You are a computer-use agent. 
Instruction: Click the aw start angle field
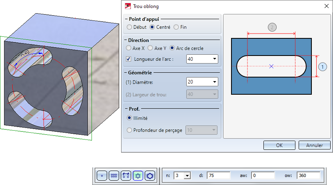click(263, 175)
